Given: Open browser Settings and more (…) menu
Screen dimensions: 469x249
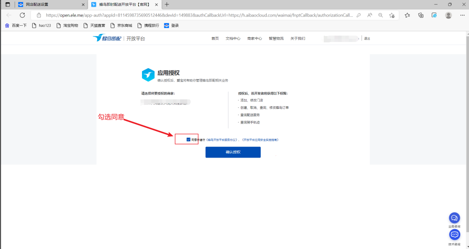Looking at the screenshot, I should pos(462,15).
